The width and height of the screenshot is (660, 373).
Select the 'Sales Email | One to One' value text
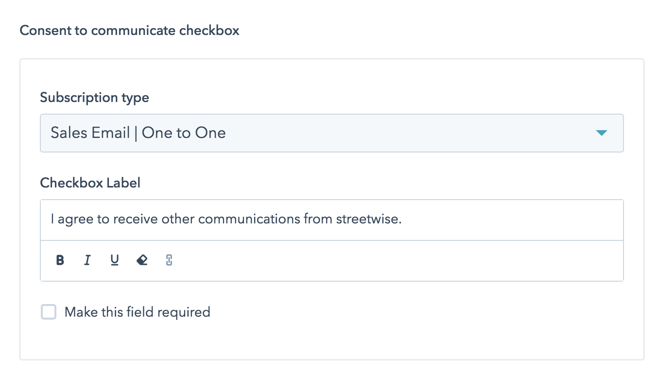click(138, 133)
